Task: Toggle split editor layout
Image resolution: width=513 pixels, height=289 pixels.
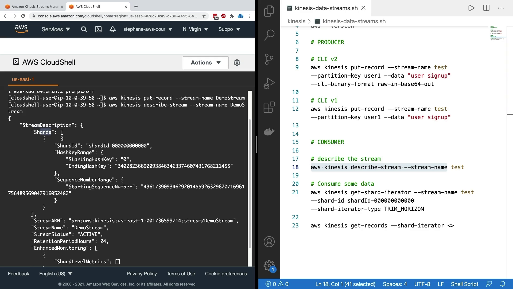Action: 486,8
